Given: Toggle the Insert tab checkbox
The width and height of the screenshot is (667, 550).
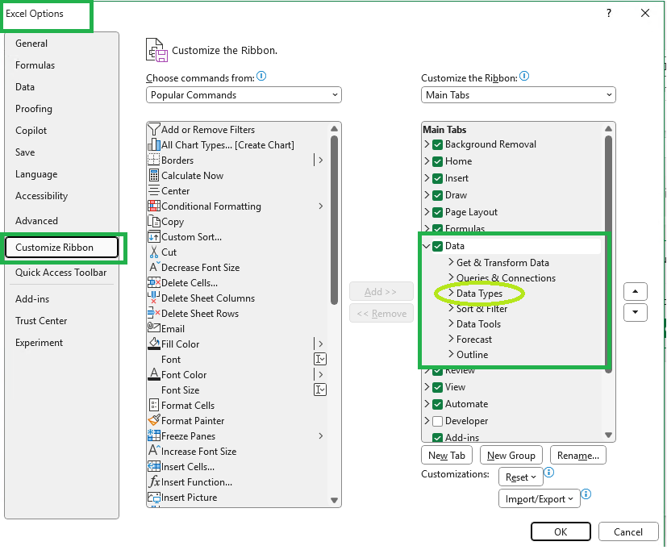Looking at the screenshot, I should (437, 179).
